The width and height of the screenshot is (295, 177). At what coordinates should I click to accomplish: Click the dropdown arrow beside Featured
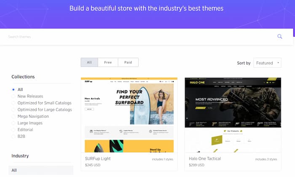(278, 63)
